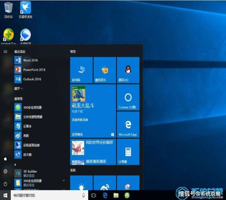Open the Tencent QQ tile
Screen dimensions: 226x200
128,70
